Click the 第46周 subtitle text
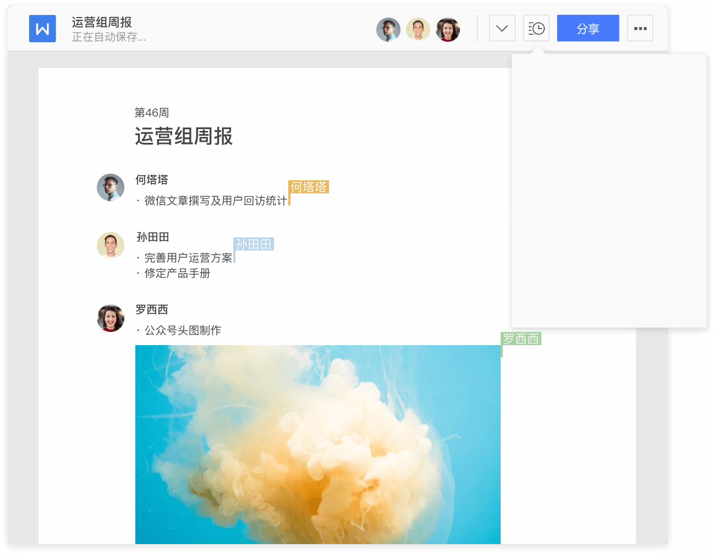713x554 pixels. click(152, 113)
